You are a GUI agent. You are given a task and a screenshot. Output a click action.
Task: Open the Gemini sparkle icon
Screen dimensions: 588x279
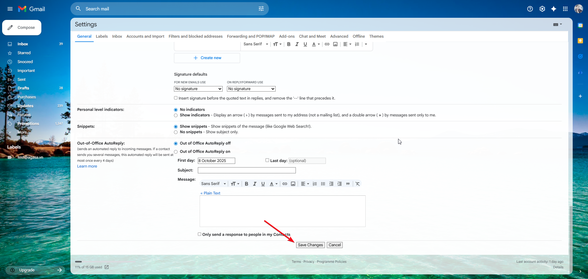(x=553, y=9)
